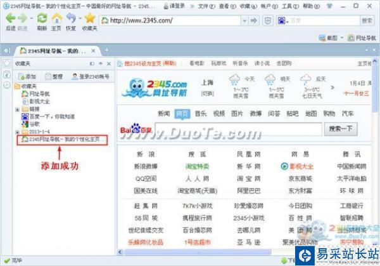Open the Baidu paw search engine selector
Image resolution: width=380 pixels, height=266 pixels.
tap(283, 21)
